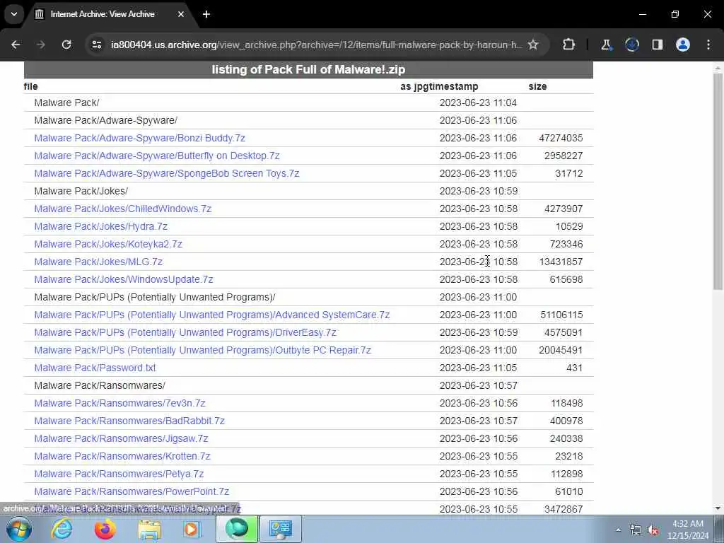Click the scrollbar down arrow
The width and height of the screenshot is (724, 543).
(718, 508)
